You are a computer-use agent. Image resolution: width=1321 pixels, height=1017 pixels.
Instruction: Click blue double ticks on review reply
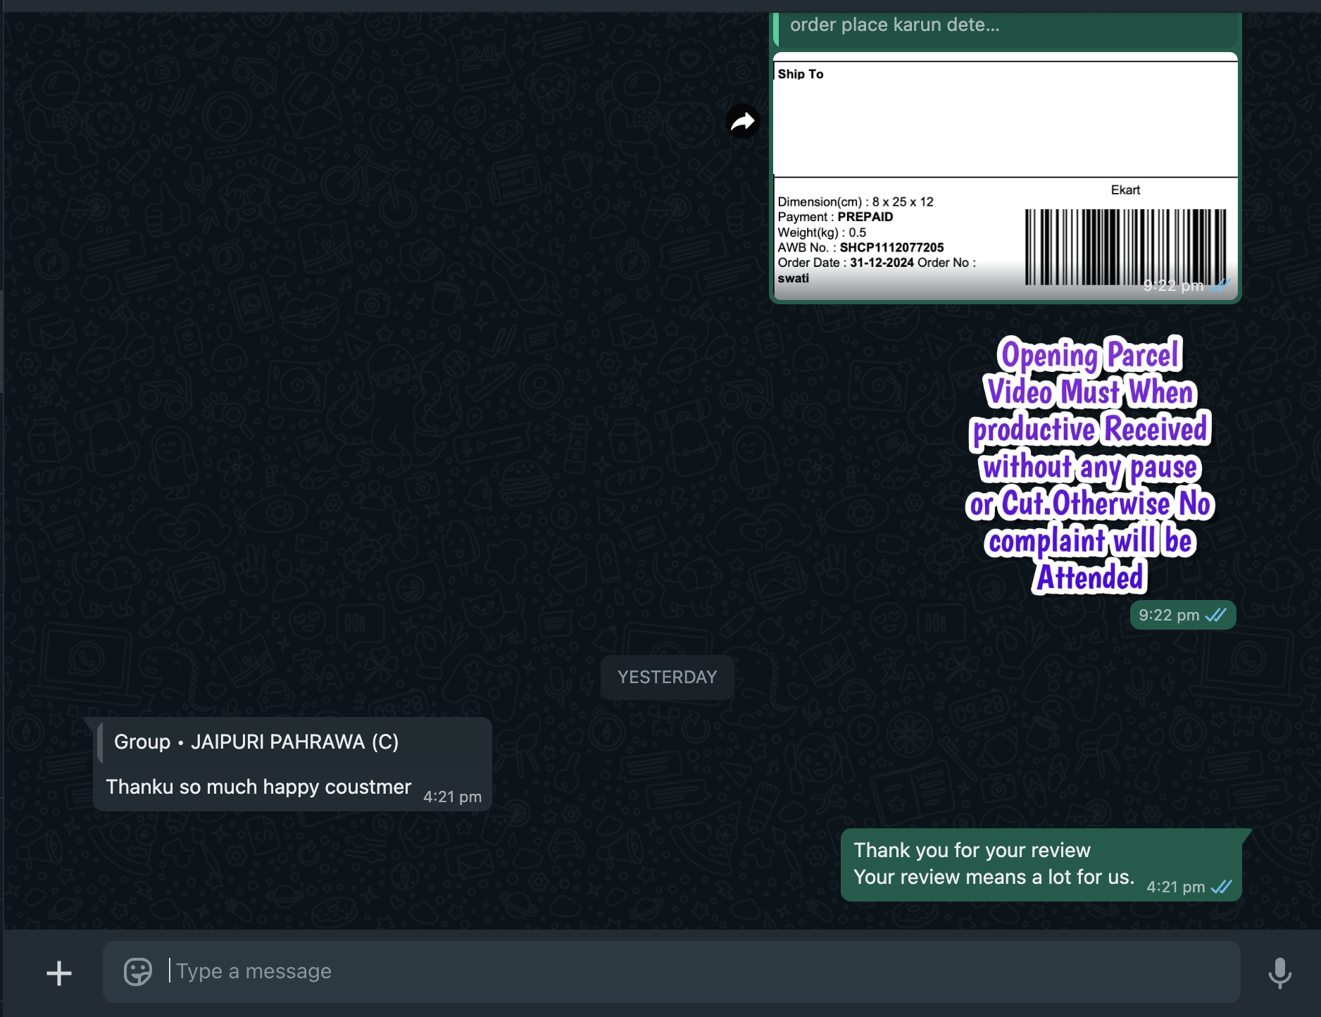[x=1222, y=887]
